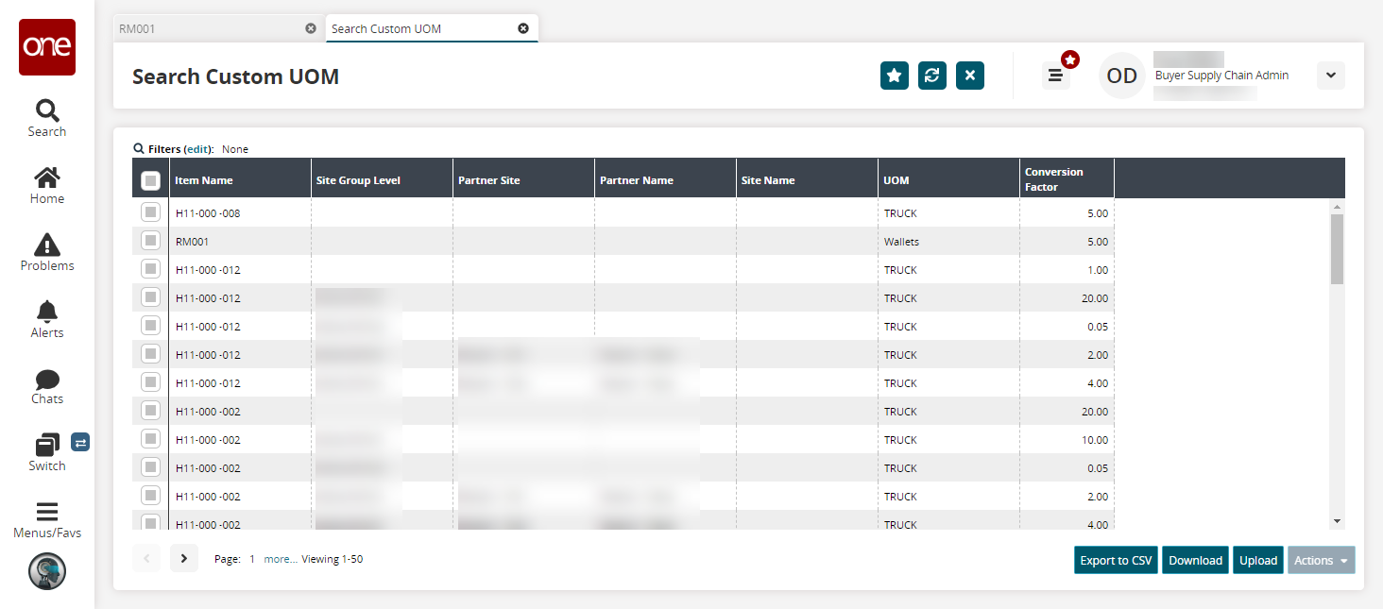1383x609 pixels.
Task: Select the header select-all checkbox
Action: coord(150,180)
